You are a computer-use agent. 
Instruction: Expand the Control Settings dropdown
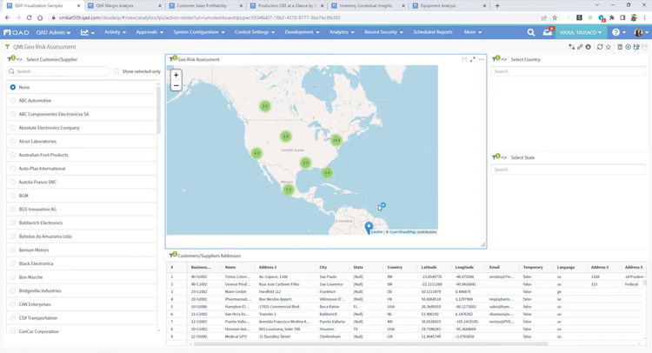[254, 32]
